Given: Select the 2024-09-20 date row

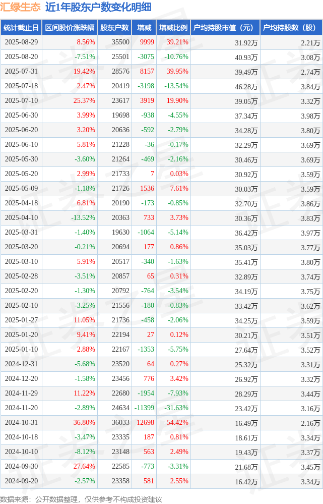Looking at the screenshot, I should (x=161, y=481).
